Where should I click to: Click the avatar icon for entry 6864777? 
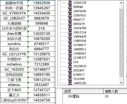(x=70, y=20)
